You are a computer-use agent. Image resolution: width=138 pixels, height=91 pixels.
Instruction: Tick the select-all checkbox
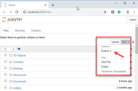(5, 49)
